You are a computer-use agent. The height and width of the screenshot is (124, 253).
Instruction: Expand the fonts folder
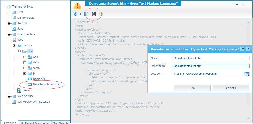[25, 68]
